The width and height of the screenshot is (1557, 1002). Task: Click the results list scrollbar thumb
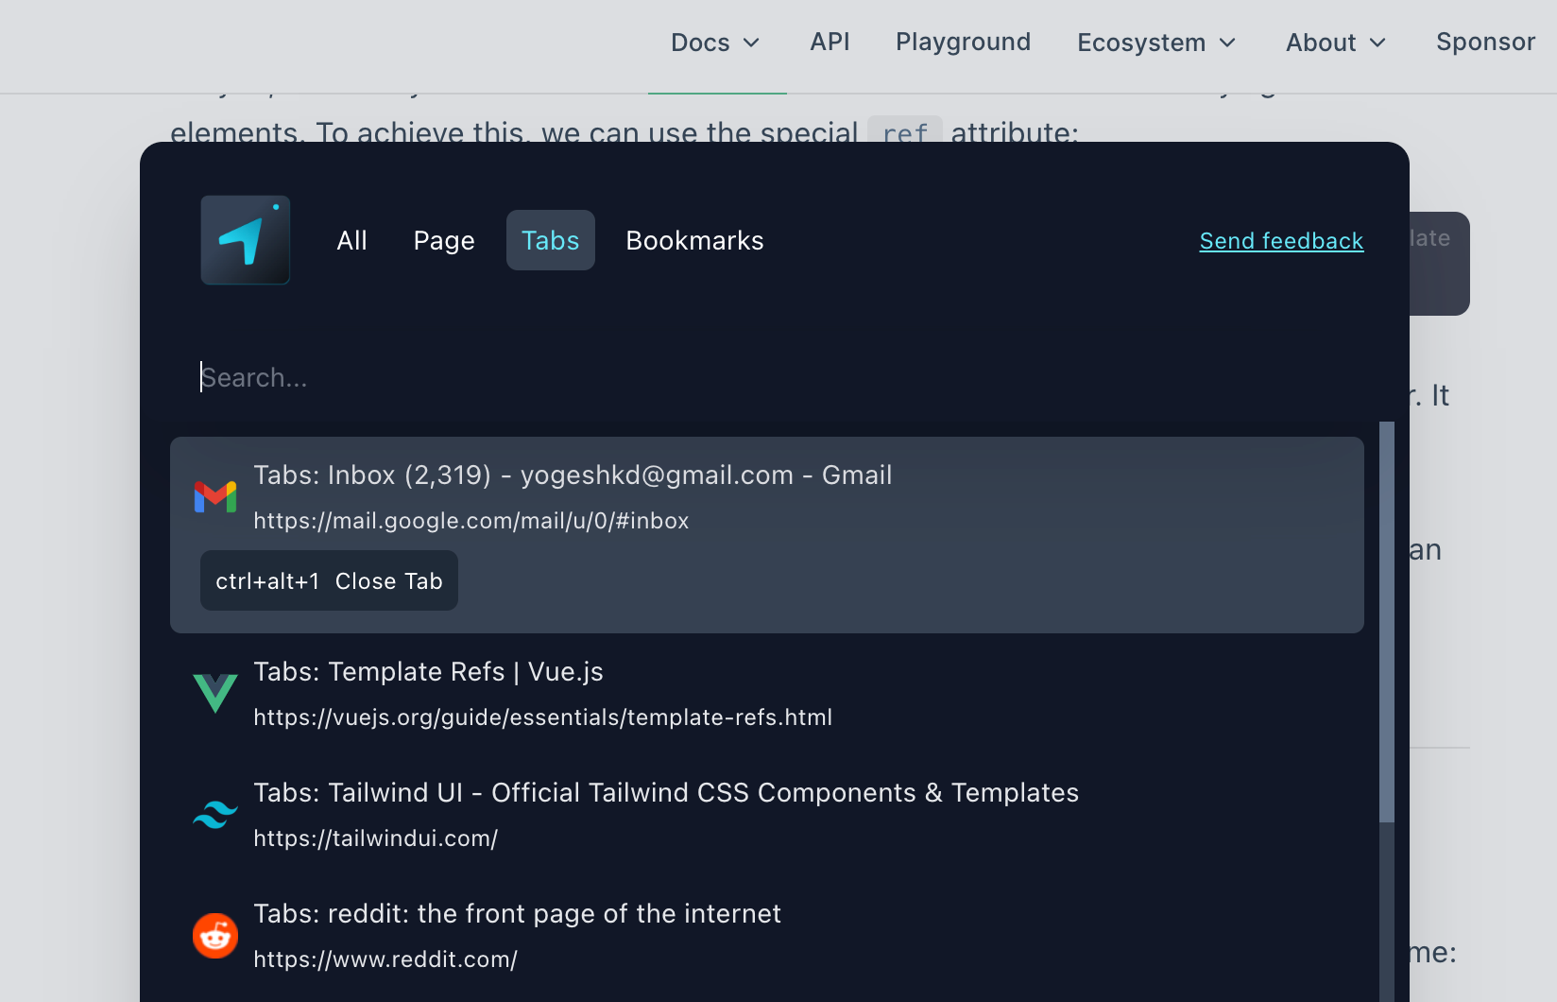coord(1386,622)
